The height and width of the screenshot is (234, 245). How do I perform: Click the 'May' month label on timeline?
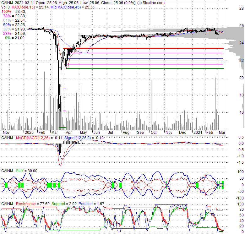tap(84, 133)
